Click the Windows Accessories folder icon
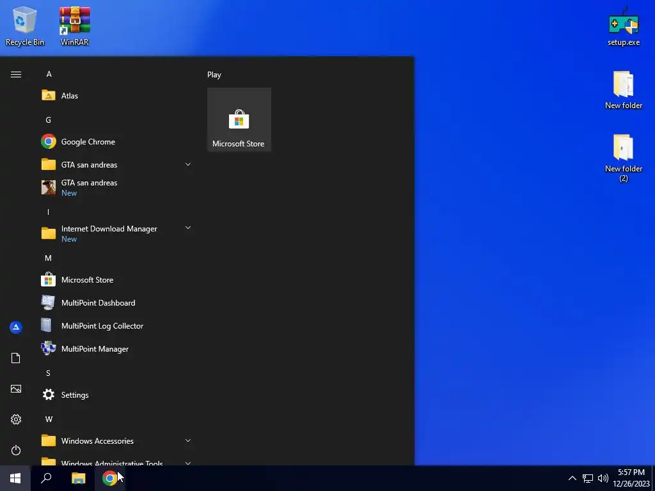The image size is (655, 491). [x=49, y=440]
